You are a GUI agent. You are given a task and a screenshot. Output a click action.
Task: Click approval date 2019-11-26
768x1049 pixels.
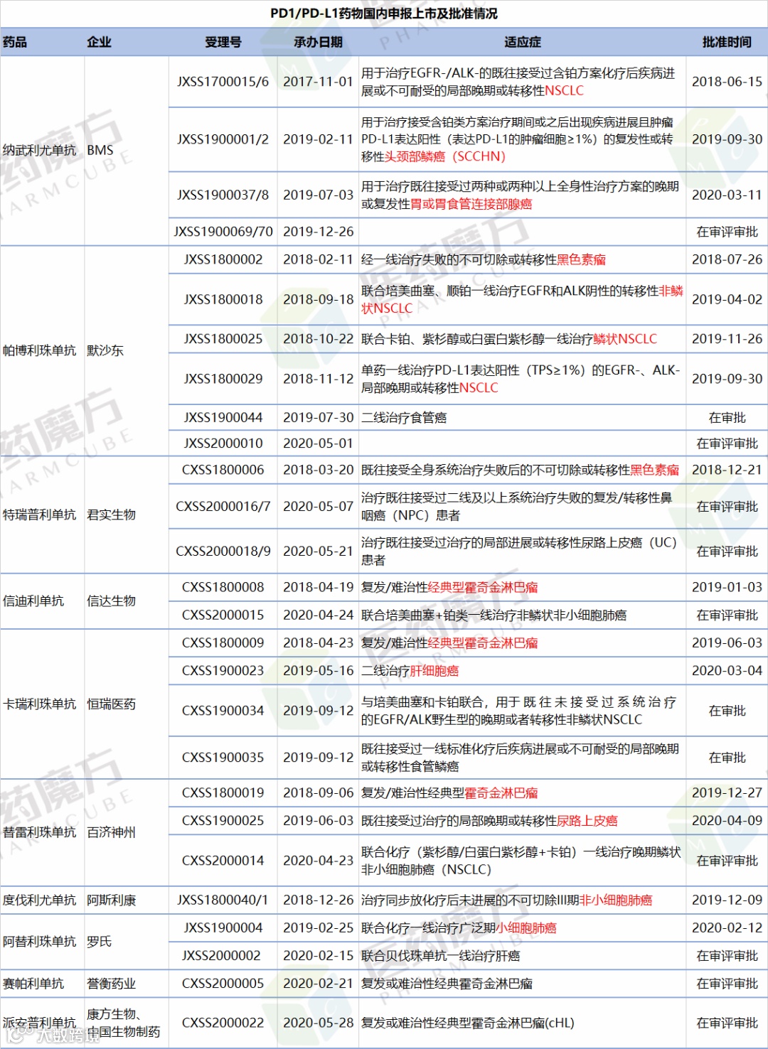[x=727, y=339]
